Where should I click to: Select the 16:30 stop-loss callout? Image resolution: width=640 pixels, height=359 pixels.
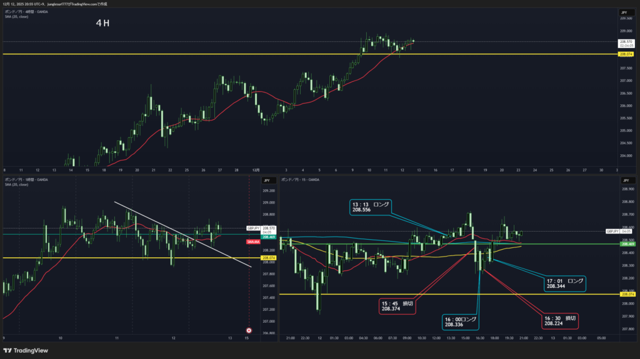(561, 320)
